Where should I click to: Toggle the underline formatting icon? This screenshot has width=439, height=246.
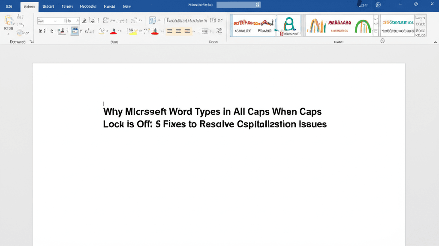[x=62, y=31]
